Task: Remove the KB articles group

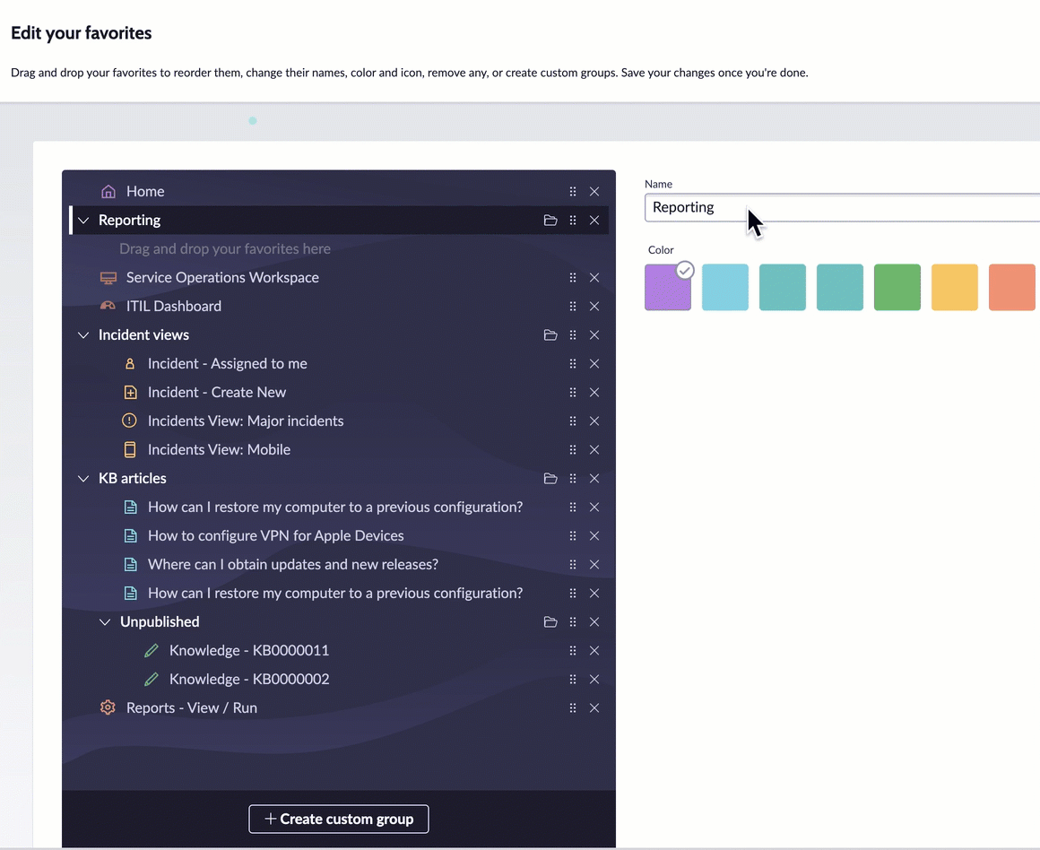Action: (594, 479)
